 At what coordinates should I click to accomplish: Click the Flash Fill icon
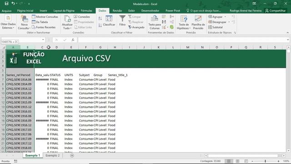tap(164, 17)
